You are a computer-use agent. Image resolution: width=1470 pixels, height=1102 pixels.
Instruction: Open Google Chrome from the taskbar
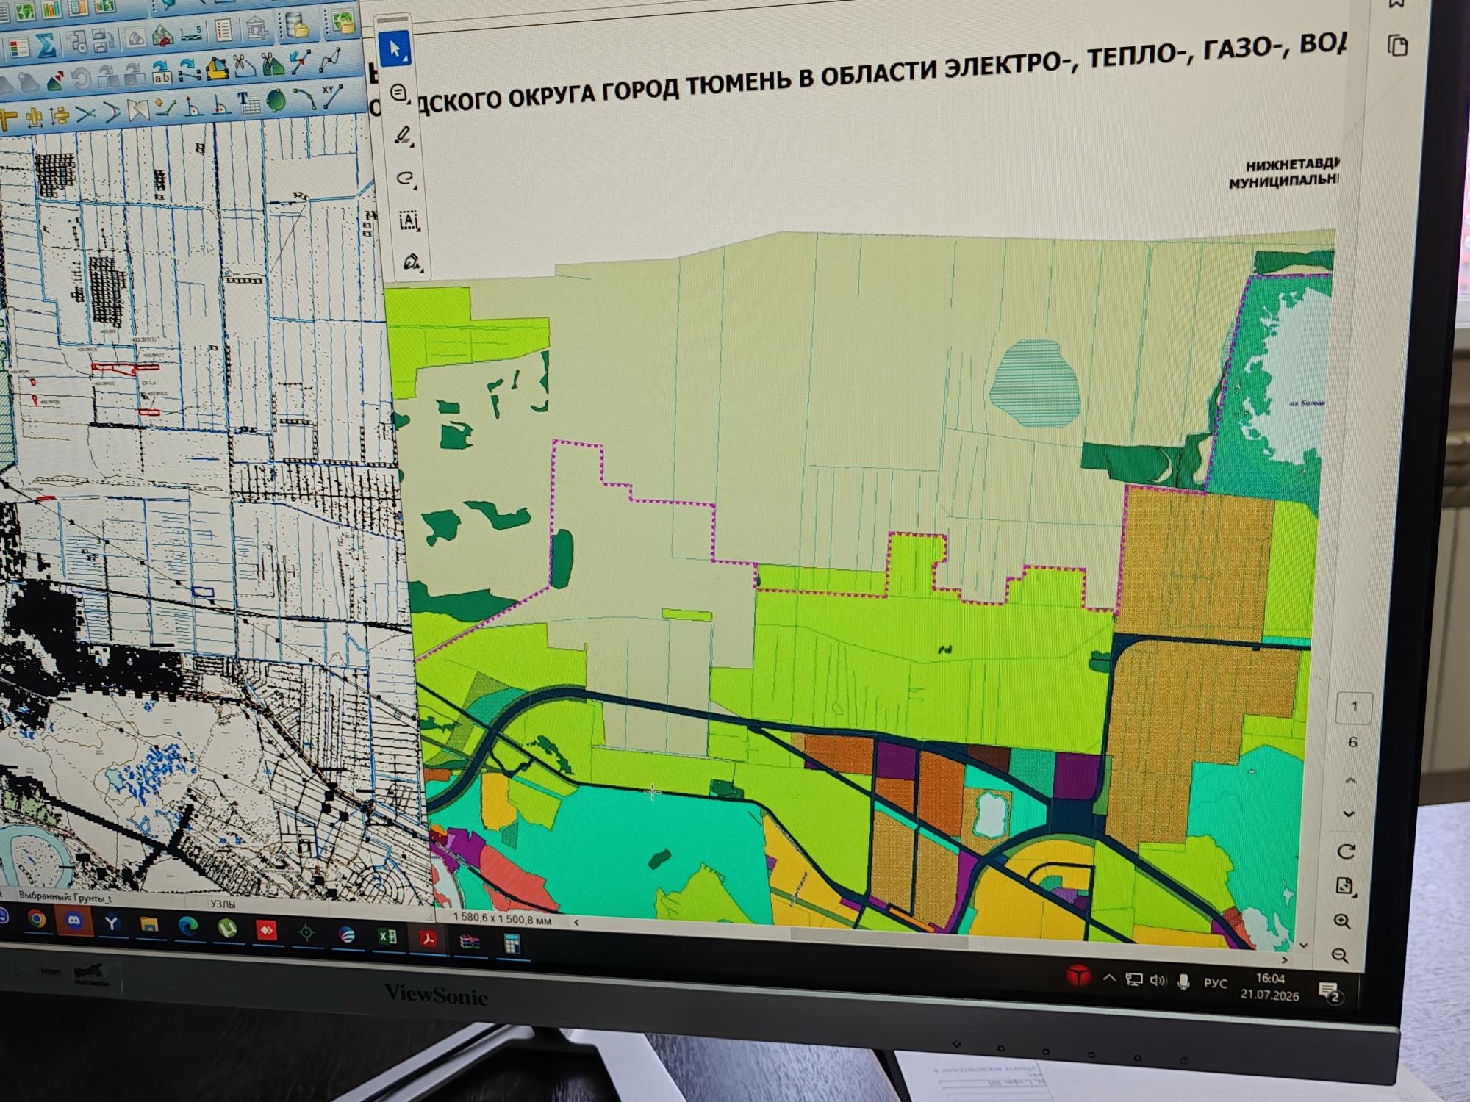(x=37, y=919)
